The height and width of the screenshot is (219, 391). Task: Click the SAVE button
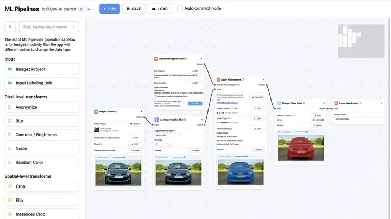[134, 9]
